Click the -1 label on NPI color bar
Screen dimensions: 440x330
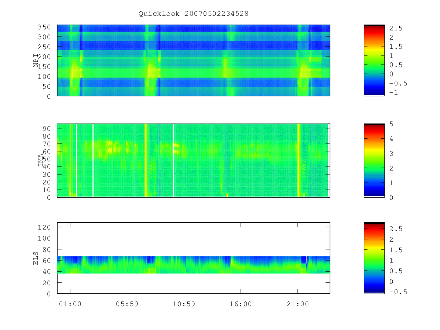pos(394,92)
